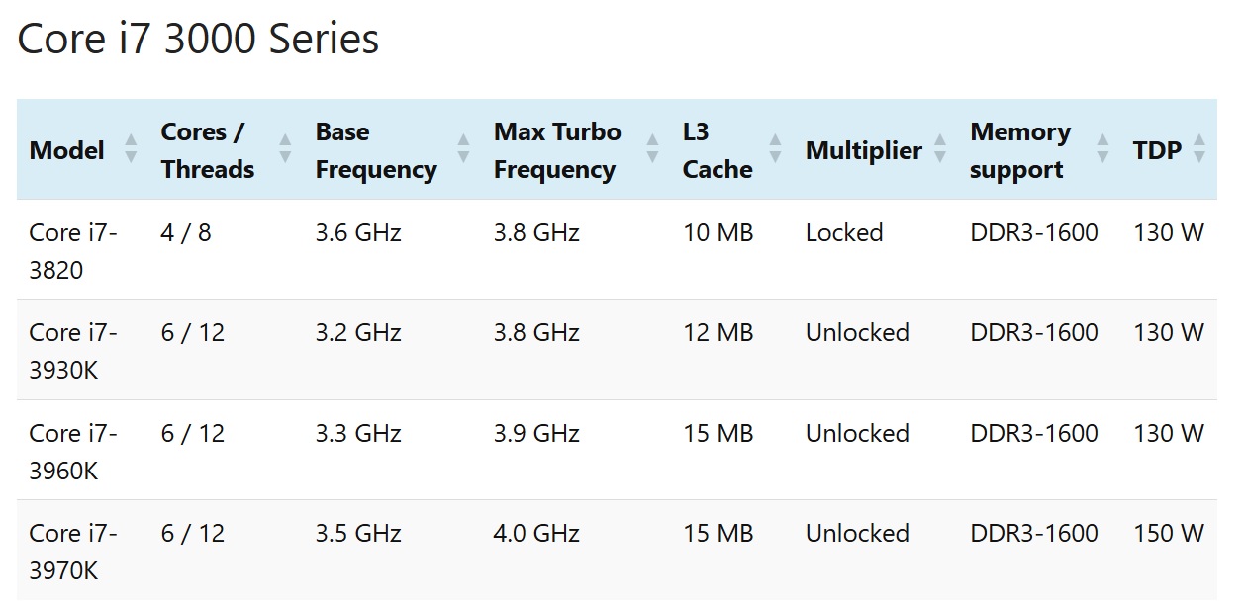
Task: Click the Multiplier column sort arrows
Action: (940, 150)
